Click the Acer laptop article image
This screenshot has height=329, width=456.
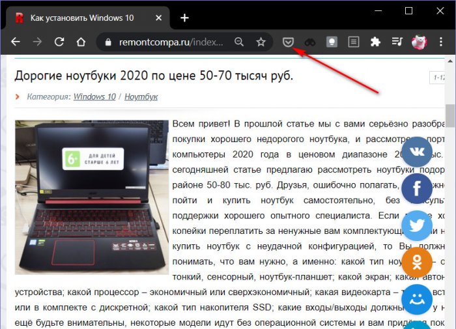click(x=91, y=196)
